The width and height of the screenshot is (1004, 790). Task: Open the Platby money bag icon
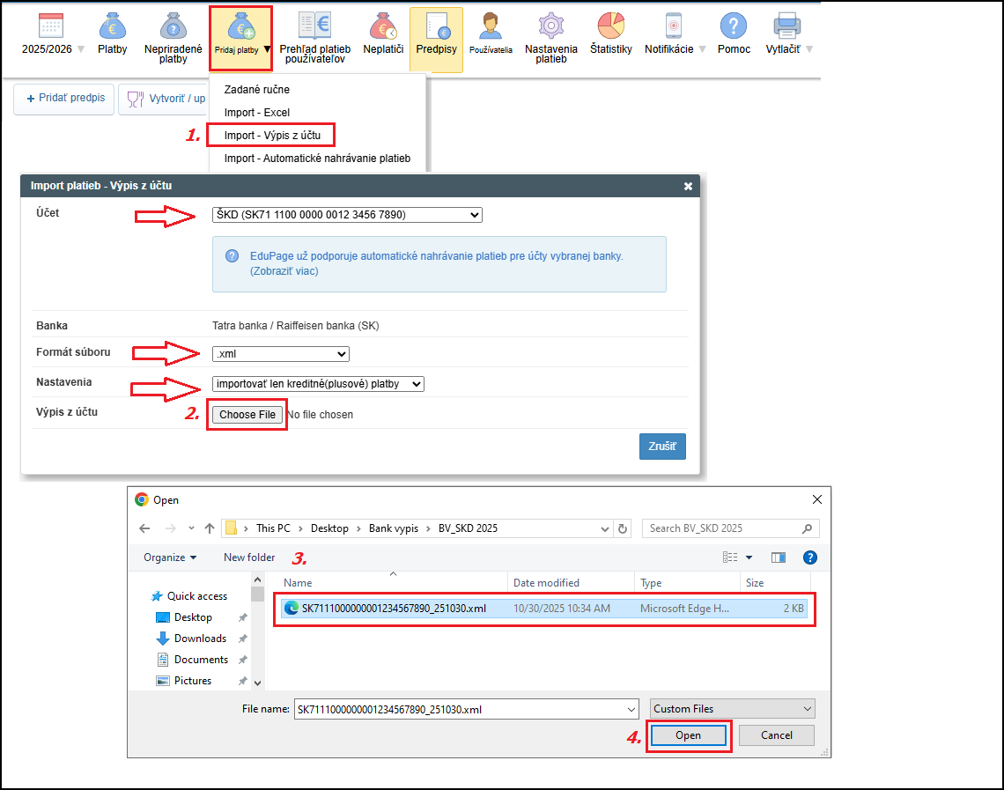[112, 26]
